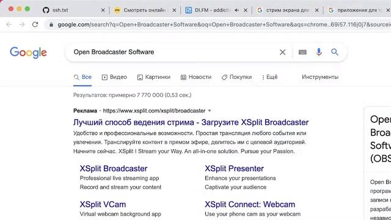Open the XSplit Broadcaster sitelink
Viewport: 391px width, 220px height.
point(114,169)
